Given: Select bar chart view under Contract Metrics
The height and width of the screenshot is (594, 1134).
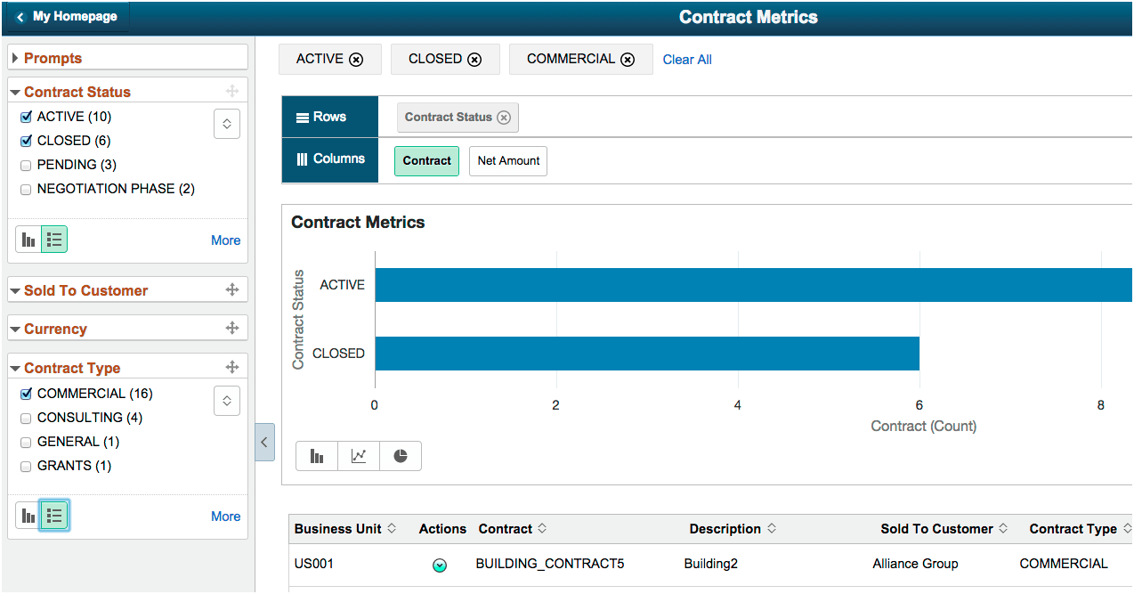Looking at the screenshot, I should (x=317, y=455).
